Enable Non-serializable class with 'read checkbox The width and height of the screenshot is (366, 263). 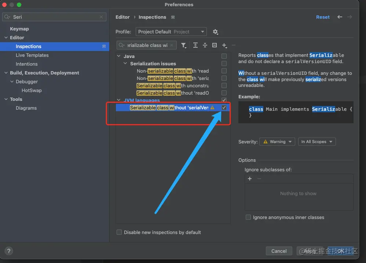pos(224,71)
